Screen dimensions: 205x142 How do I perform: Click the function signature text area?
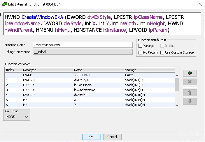(x=102, y=24)
